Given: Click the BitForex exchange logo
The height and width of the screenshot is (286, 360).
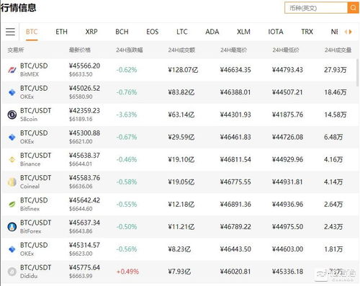Looking at the screenshot, I should pyautogui.click(x=12, y=227).
